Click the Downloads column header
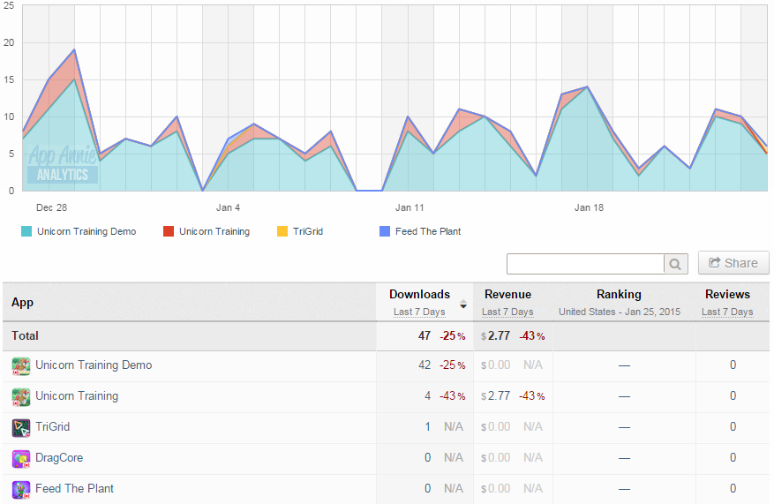Viewport: 774px width, 504px height. pyautogui.click(x=419, y=294)
